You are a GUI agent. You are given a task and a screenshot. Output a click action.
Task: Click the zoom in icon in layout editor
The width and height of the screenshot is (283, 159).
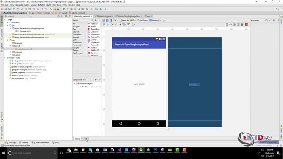(x=234, y=25)
